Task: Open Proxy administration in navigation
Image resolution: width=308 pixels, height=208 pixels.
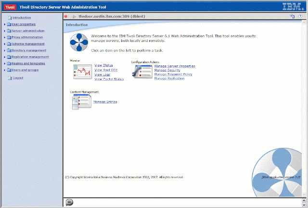Action: [x=27, y=38]
